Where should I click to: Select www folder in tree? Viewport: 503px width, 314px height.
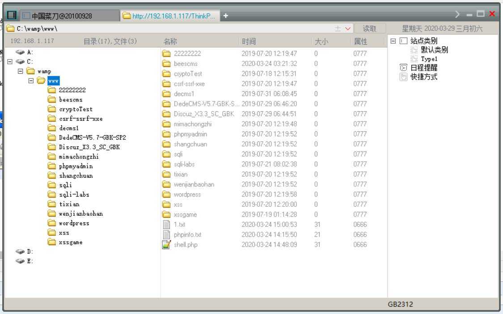click(54, 81)
